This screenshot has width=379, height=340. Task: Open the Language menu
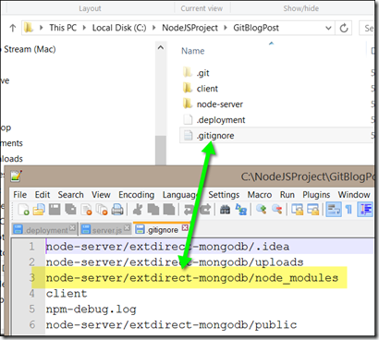tap(180, 195)
